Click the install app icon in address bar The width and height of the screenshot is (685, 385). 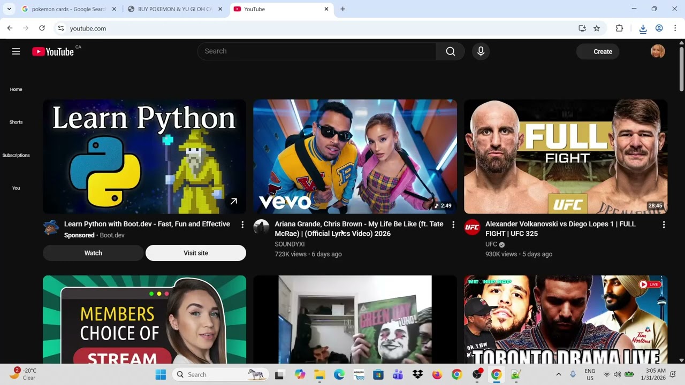(582, 28)
